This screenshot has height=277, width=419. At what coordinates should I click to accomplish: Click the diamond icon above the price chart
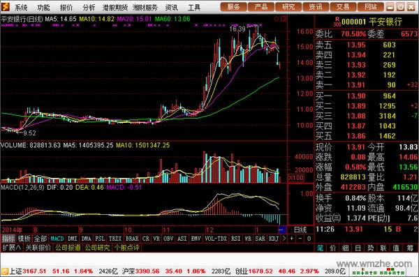277,19
